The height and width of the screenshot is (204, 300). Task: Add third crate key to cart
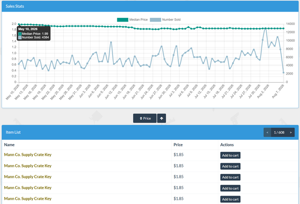pyautogui.click(x=230, y=177)
